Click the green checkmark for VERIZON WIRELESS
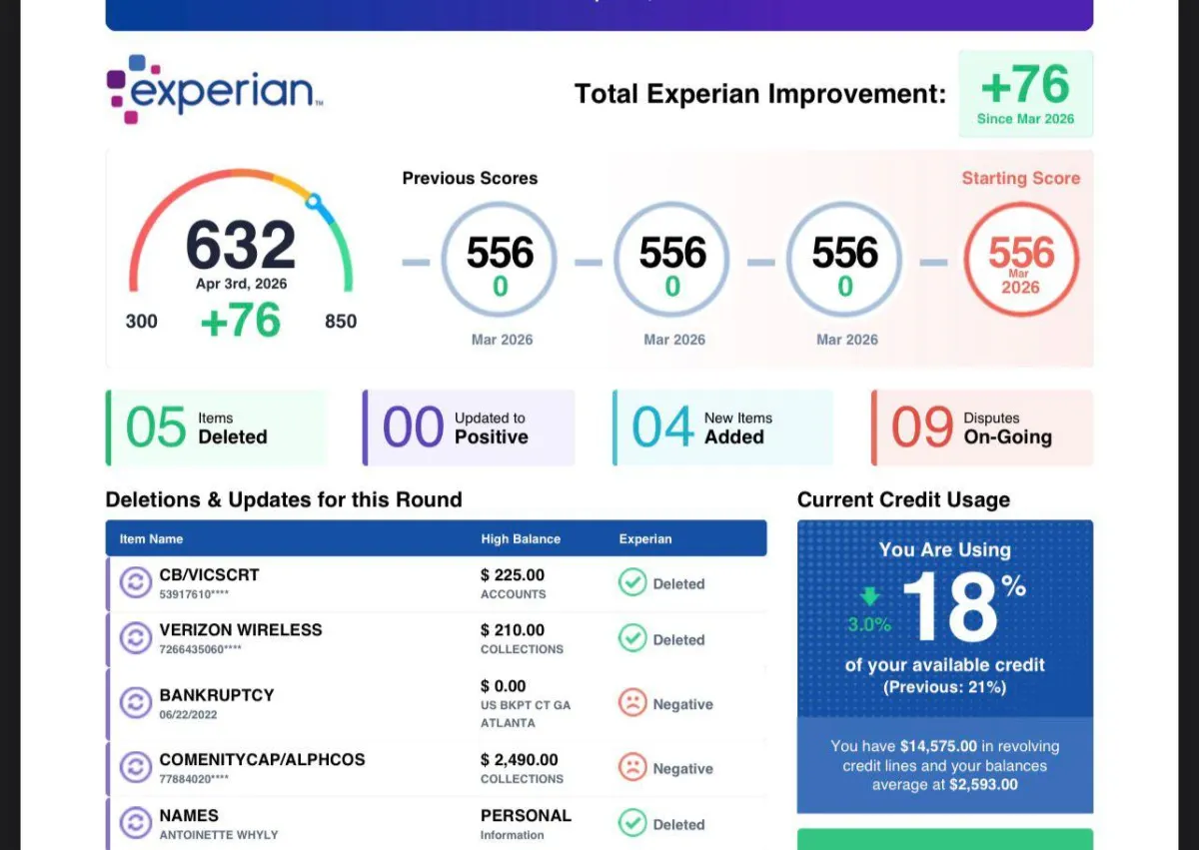Viewport: 1199px width, 850px height. (x=632, y=638)
